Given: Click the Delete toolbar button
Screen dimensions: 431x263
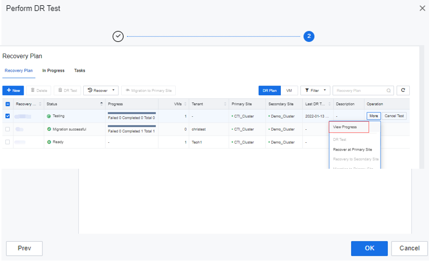Looking at the screenshot, I should point(39,90).
